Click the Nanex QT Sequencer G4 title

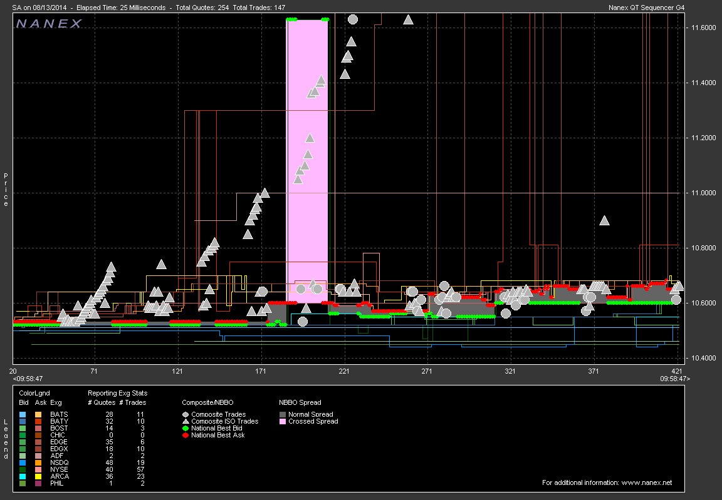[647, 8]
